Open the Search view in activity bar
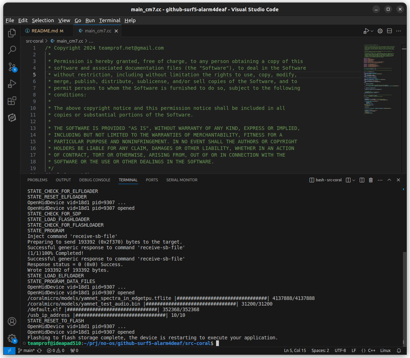 tap(12, 50)
